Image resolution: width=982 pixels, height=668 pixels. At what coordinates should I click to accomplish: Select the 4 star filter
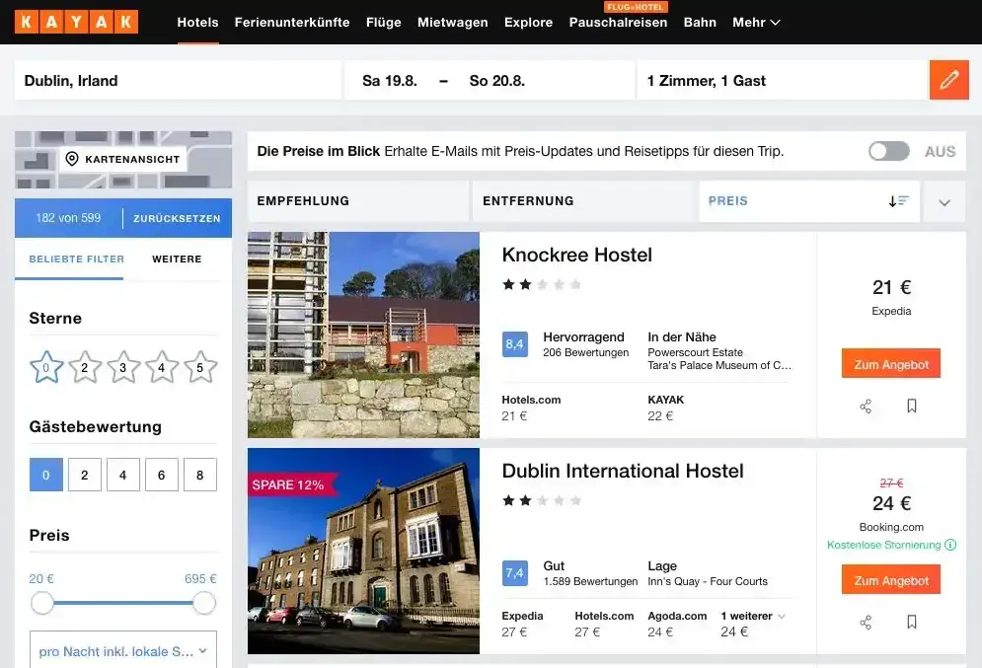[x=162, y=367]
